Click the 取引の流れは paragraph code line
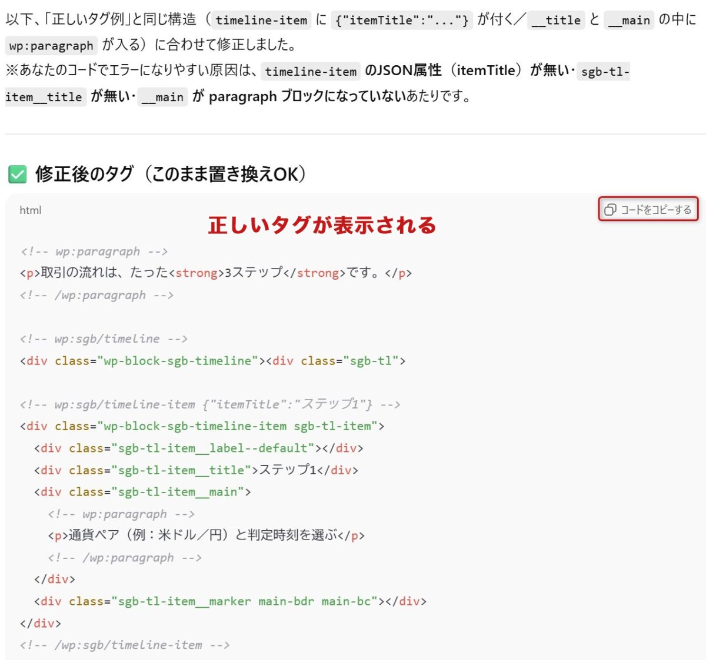 point(215,273)
